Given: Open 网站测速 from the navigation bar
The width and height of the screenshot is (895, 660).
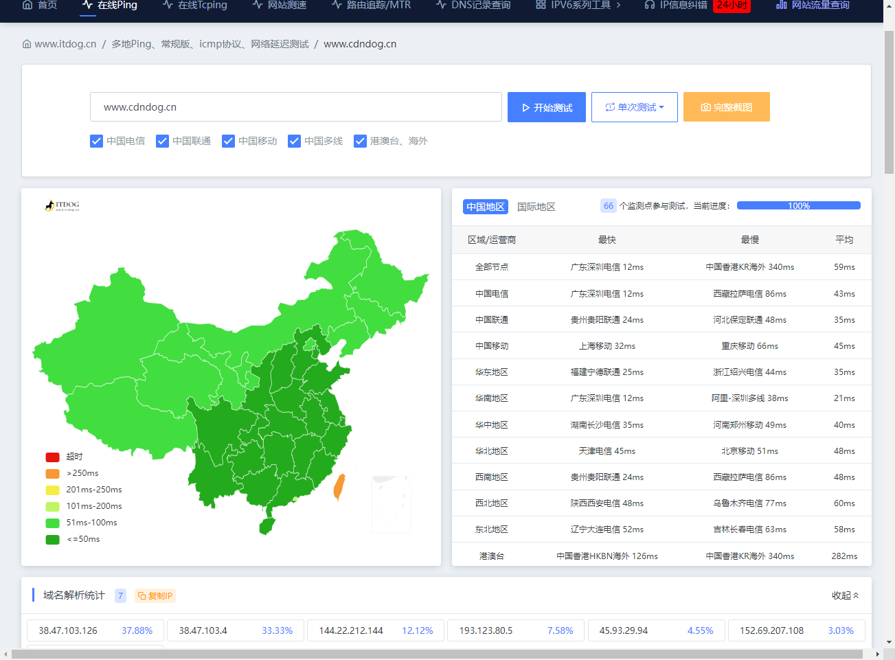Looking at the screenshot, I should coord(280,5).
